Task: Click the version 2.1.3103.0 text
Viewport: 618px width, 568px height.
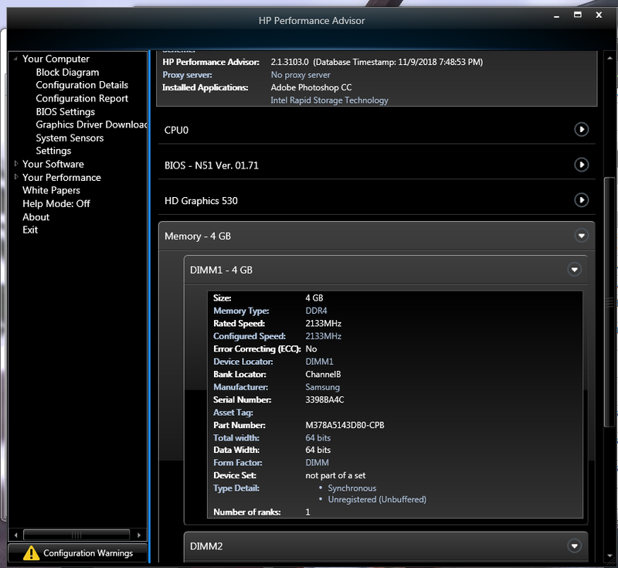Action: (x=290, y=63)
